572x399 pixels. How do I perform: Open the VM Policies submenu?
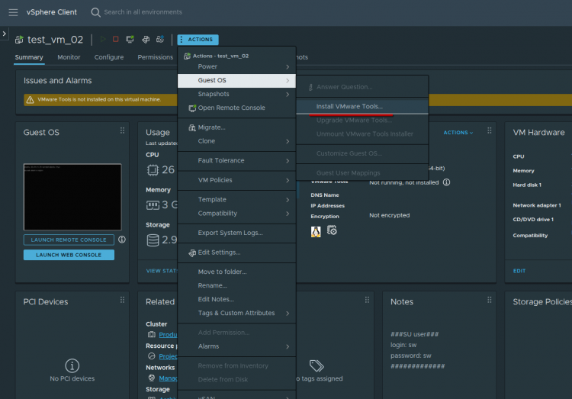[236, 180]
